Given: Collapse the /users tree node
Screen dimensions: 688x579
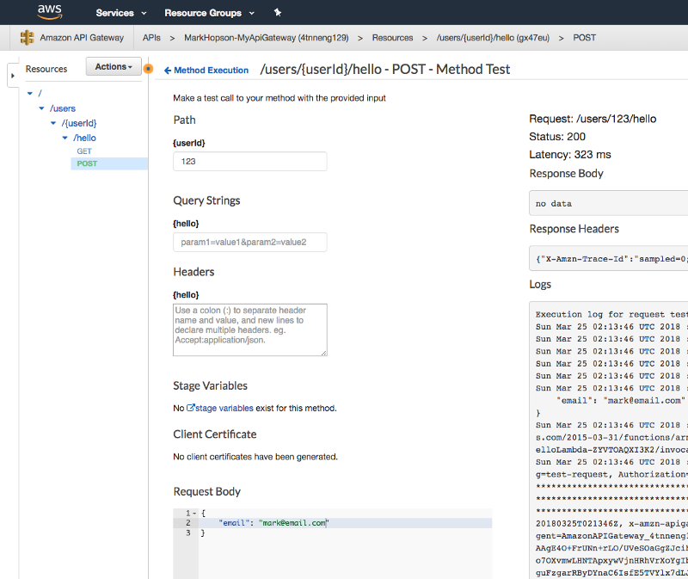Looking at the screenshot, I should [x=41, y=108].
